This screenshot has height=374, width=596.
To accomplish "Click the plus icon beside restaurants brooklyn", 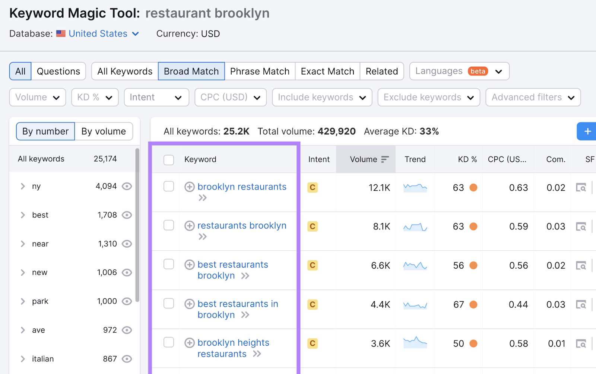I will pyautogui.click(x=190, y=225).
